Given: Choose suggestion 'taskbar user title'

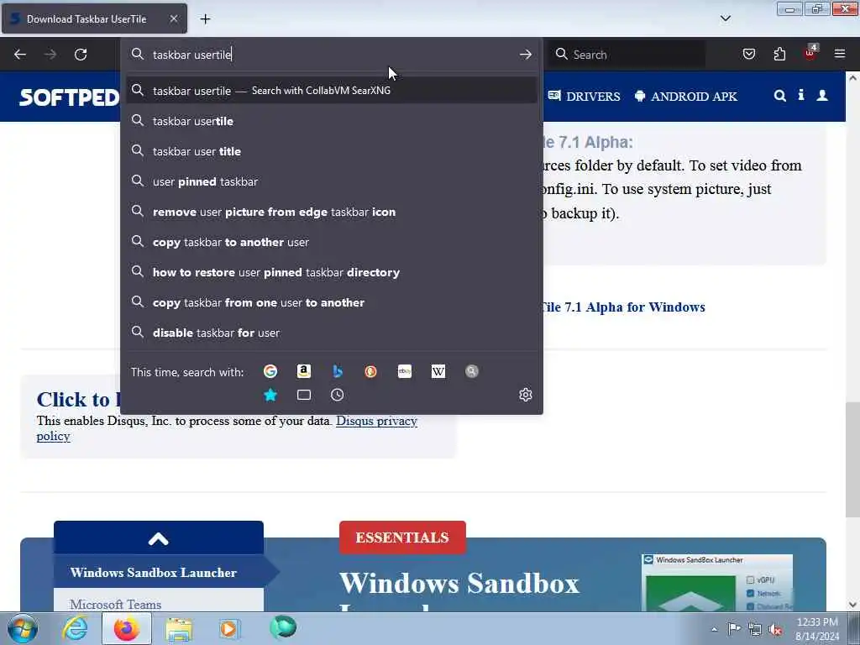Looking at the screenshot, I should [332, 151].
